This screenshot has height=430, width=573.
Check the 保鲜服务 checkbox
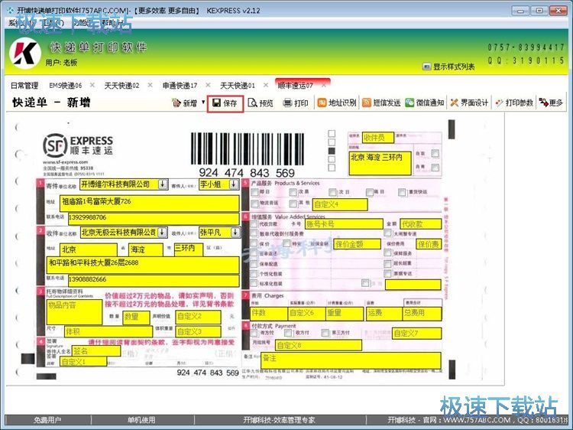click(387, 253)
